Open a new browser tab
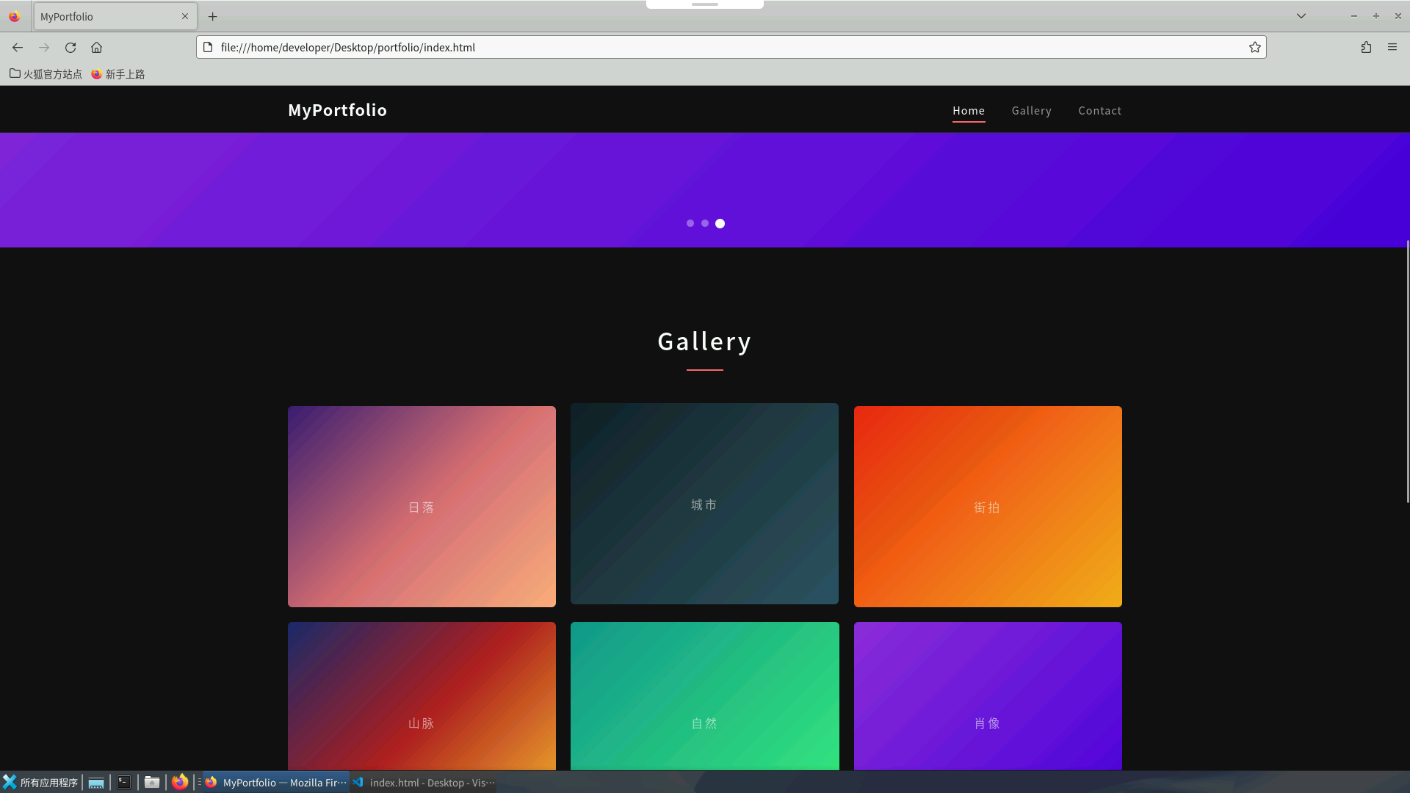The height and width of the screenshot is (793, 1410). pos(213,16)
